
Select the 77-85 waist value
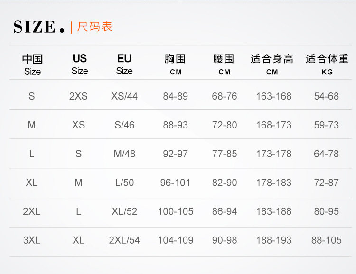point(225,154)
